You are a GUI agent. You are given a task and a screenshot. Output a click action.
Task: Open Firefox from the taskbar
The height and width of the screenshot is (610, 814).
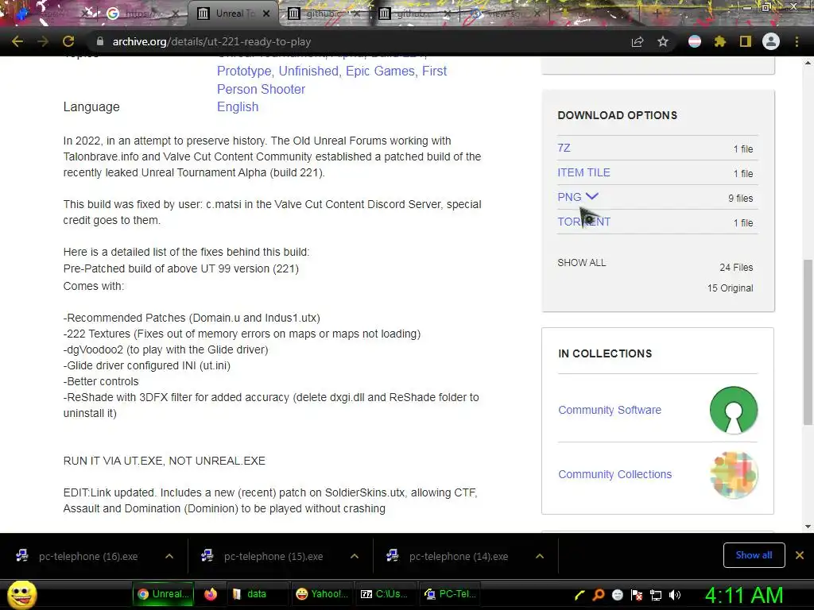click(x=211, y=594)
